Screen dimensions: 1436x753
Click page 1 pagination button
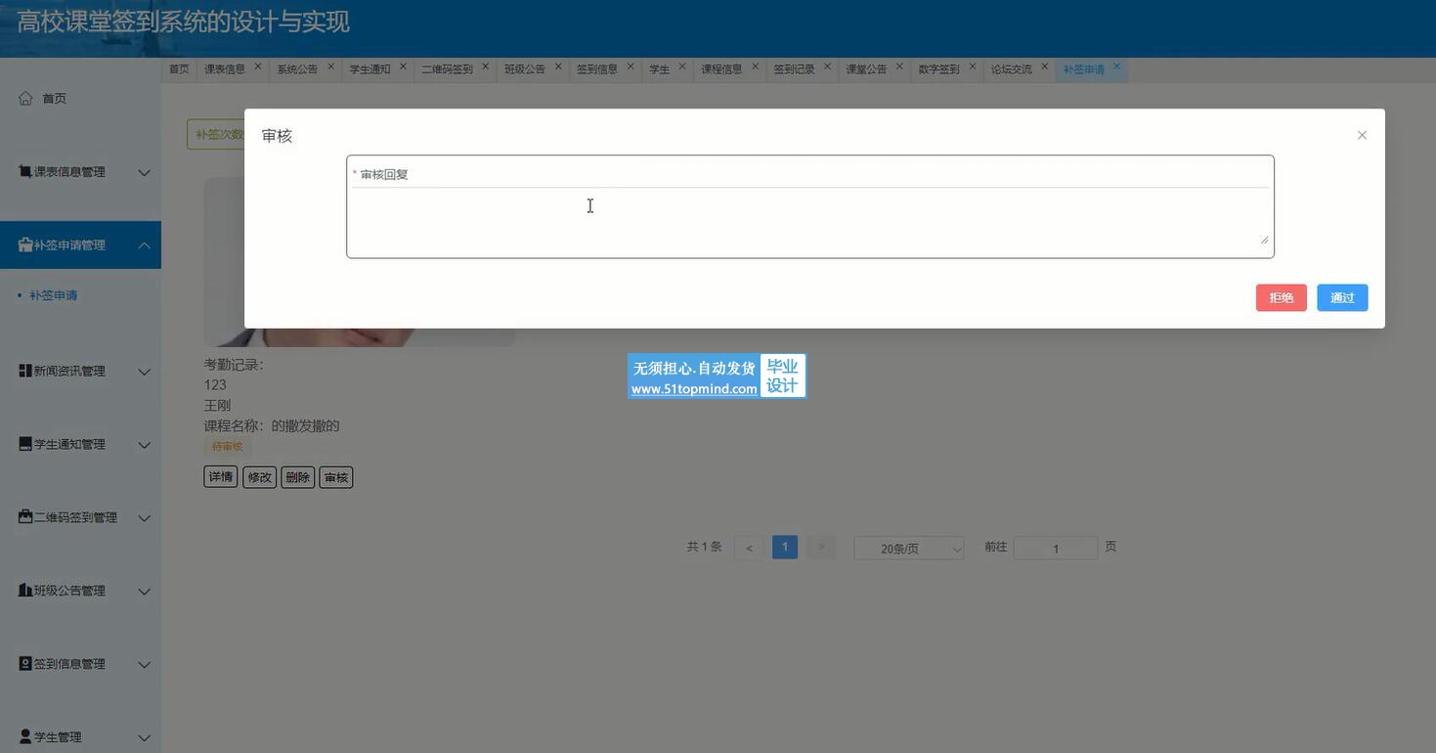[x=784, y=548]
